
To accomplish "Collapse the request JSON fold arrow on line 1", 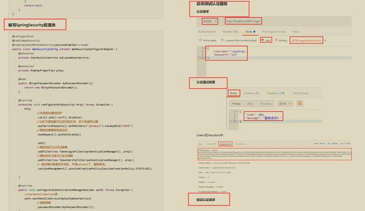I will pos(205,48).
